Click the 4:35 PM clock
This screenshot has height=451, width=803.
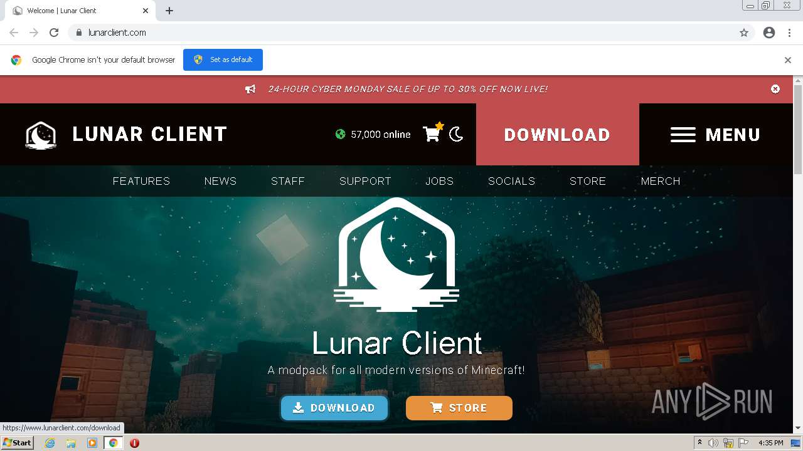[x=770, y=443]
